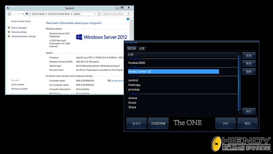Click Control Panel in the breadcrumb
Viewport: 273px width, 154px height.
38,14
